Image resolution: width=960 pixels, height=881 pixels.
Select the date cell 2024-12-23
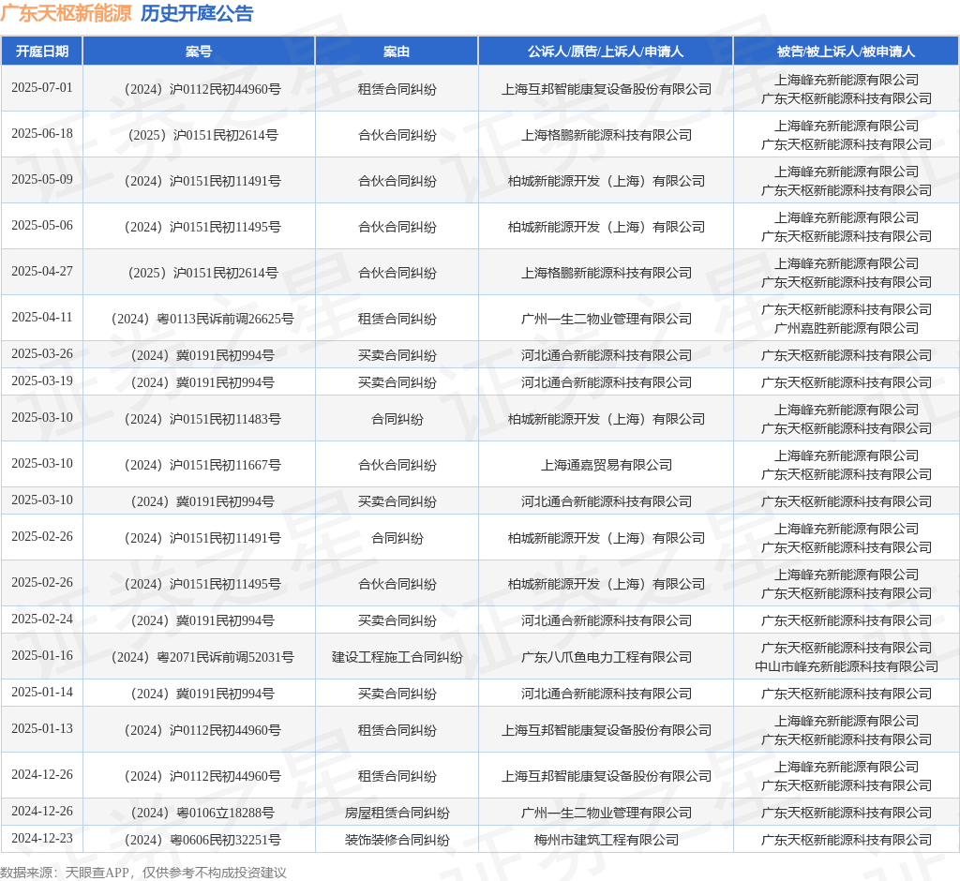click(41, 838)
